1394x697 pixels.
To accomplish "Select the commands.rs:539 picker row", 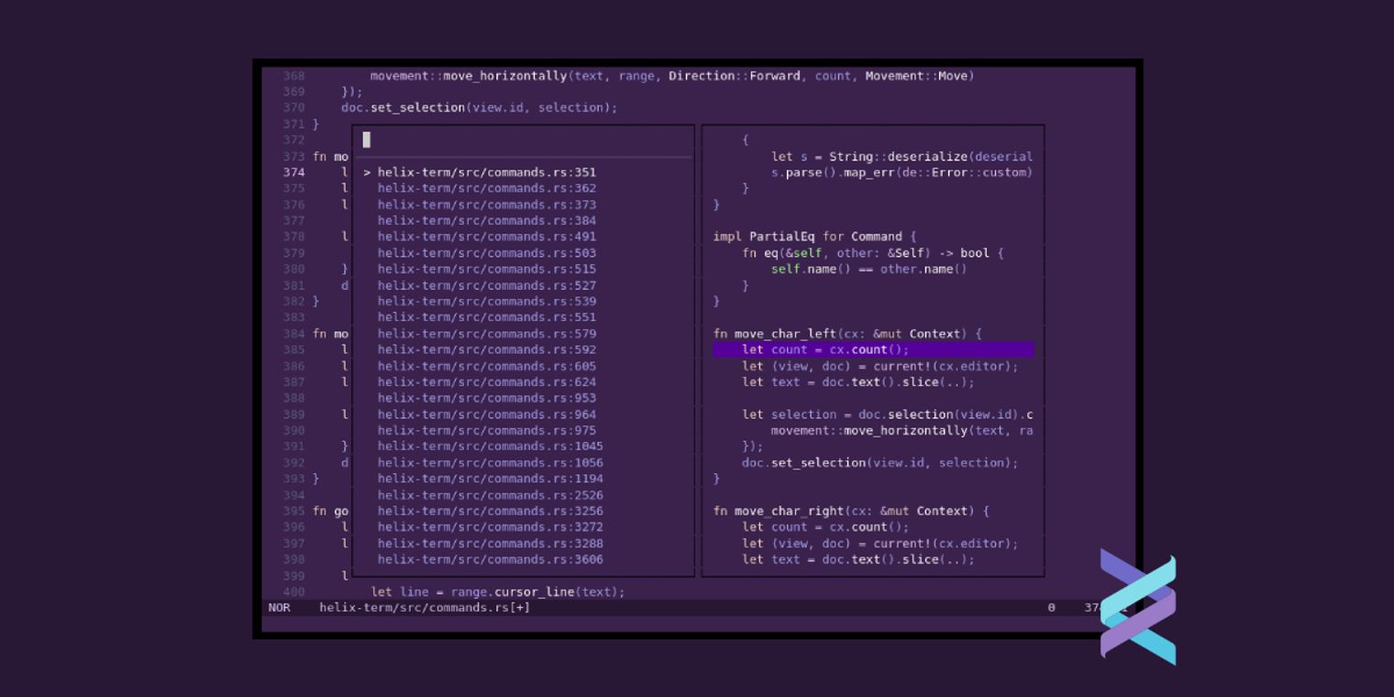I will point(487,301).
